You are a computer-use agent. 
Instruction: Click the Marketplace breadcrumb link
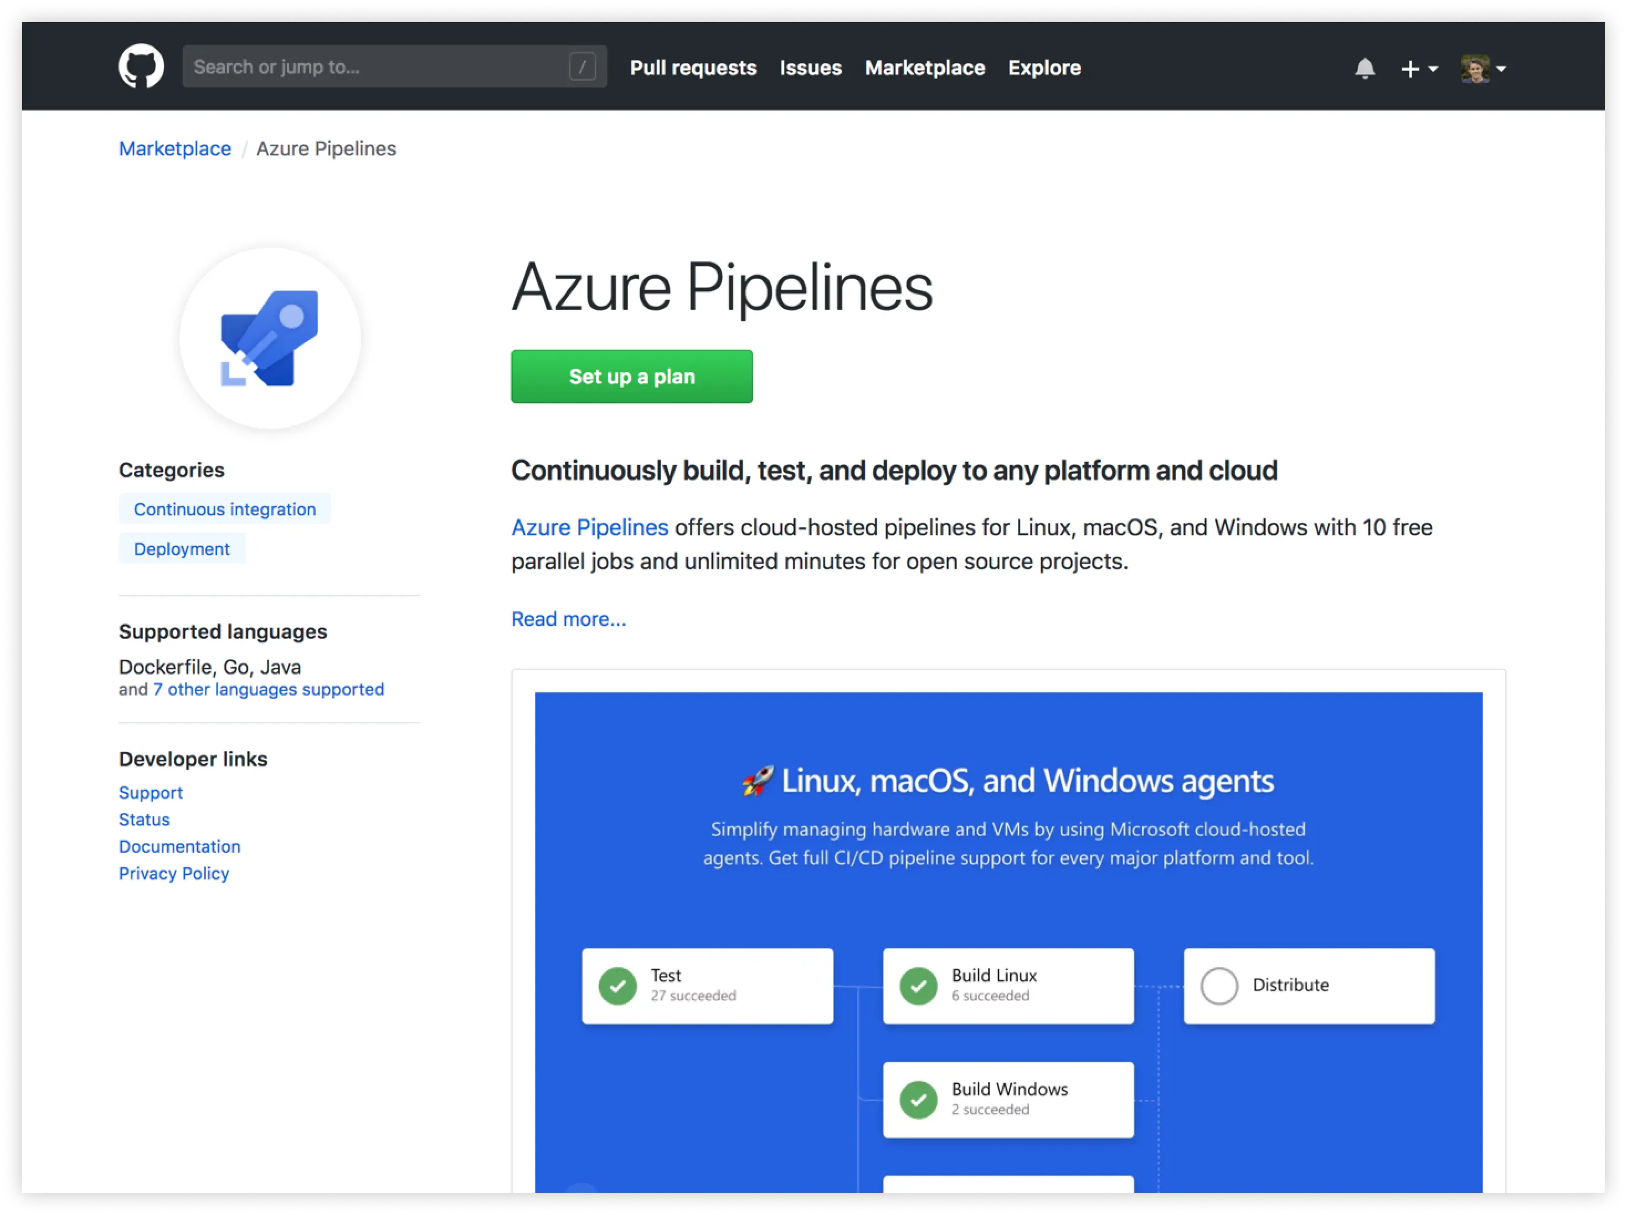[x=175, y=148]
